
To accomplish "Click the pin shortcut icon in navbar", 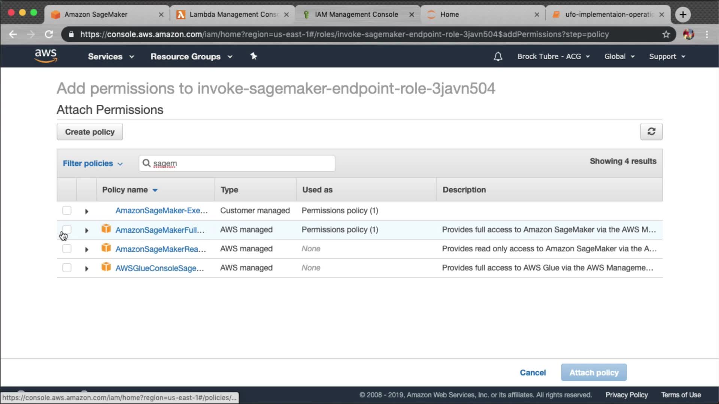I will (x=254, y=56).
